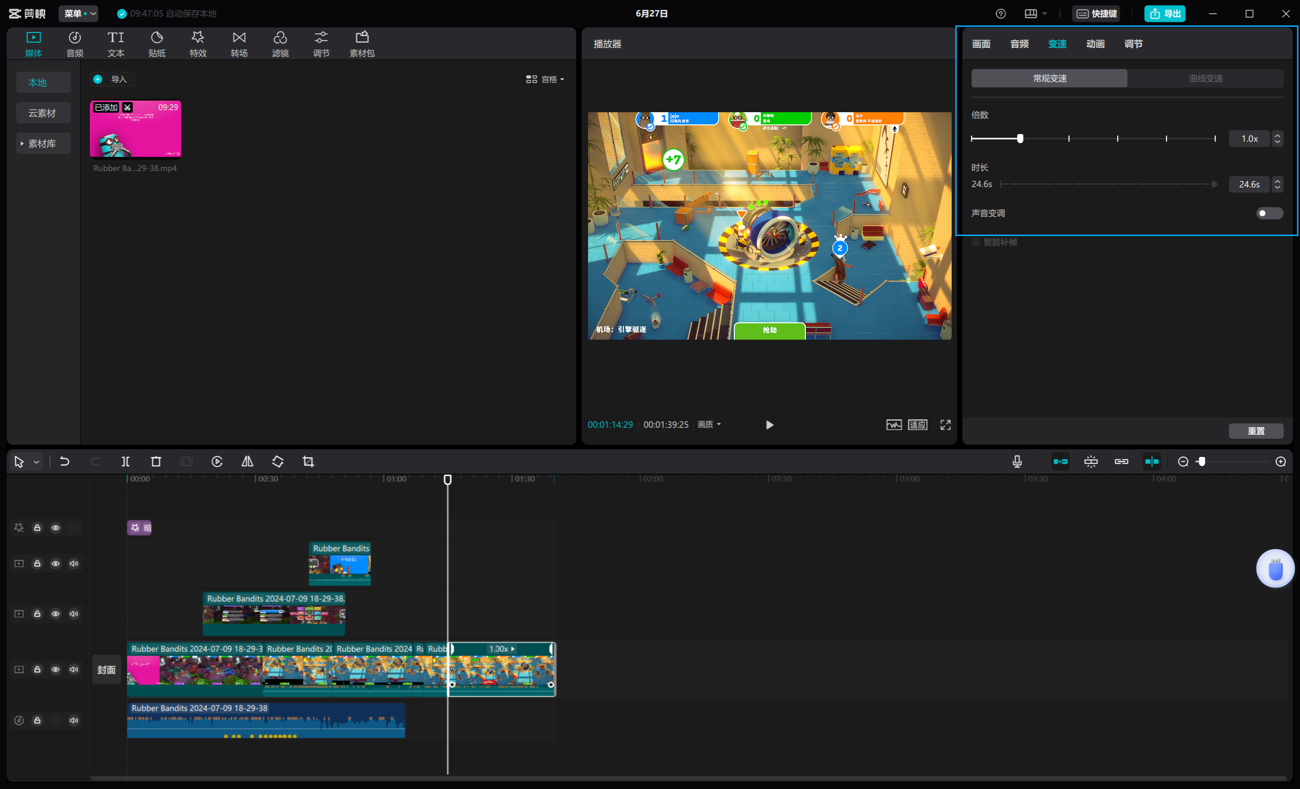Viewport: 1300px width, 789px height.
Task: Click the 倍数 speed value stepper arrows
Action: coord(1277,139)
